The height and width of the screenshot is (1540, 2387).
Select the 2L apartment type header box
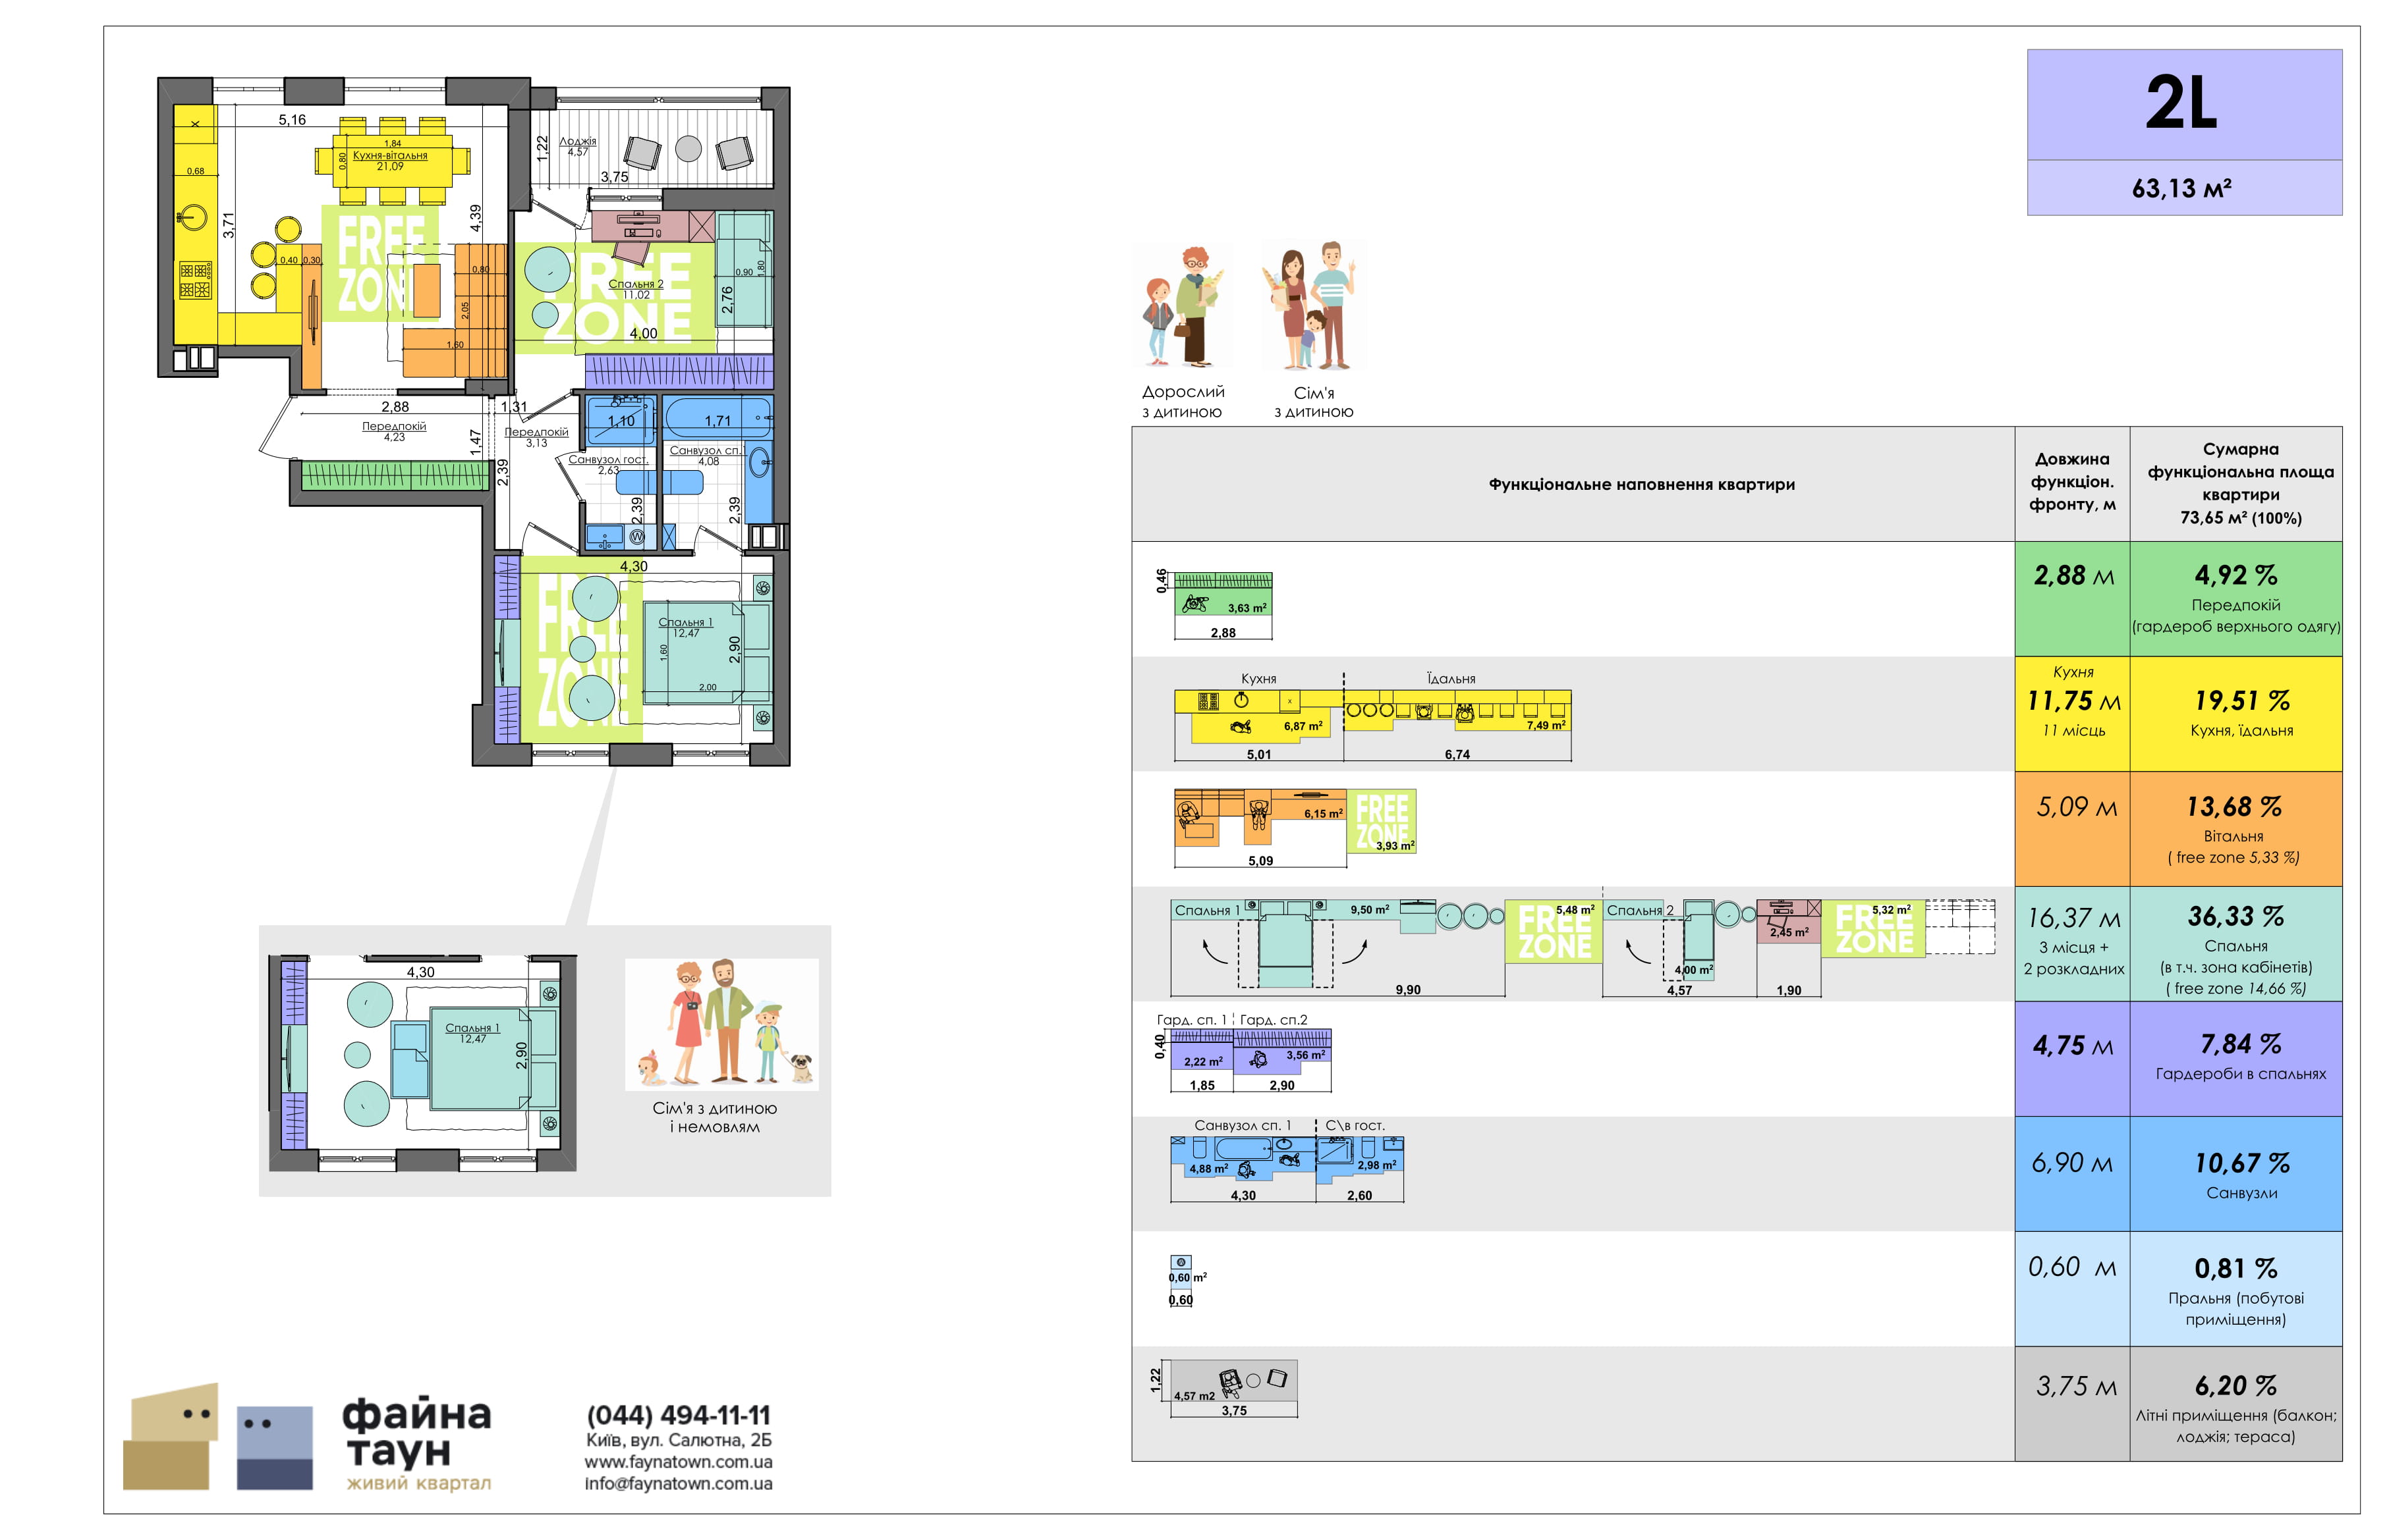click(x=2184, y=104)
